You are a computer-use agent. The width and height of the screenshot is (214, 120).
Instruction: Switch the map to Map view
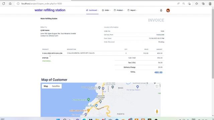(46, 86)
